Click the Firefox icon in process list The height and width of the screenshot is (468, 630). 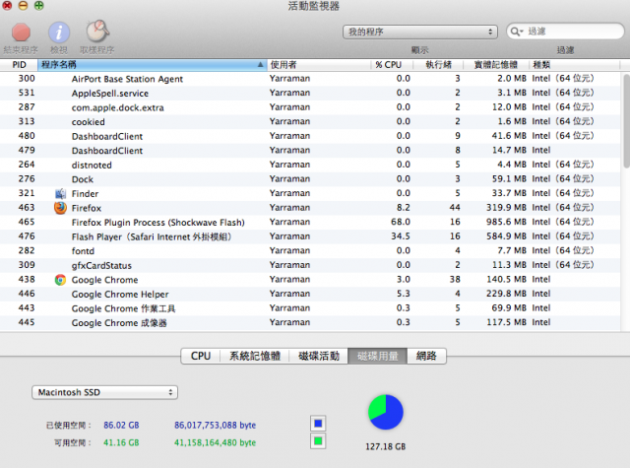[60, 208]
